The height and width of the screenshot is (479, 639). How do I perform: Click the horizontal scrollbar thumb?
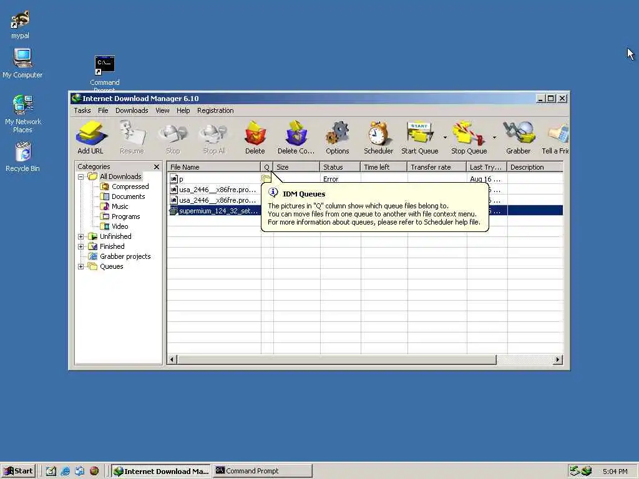point(336,359)
